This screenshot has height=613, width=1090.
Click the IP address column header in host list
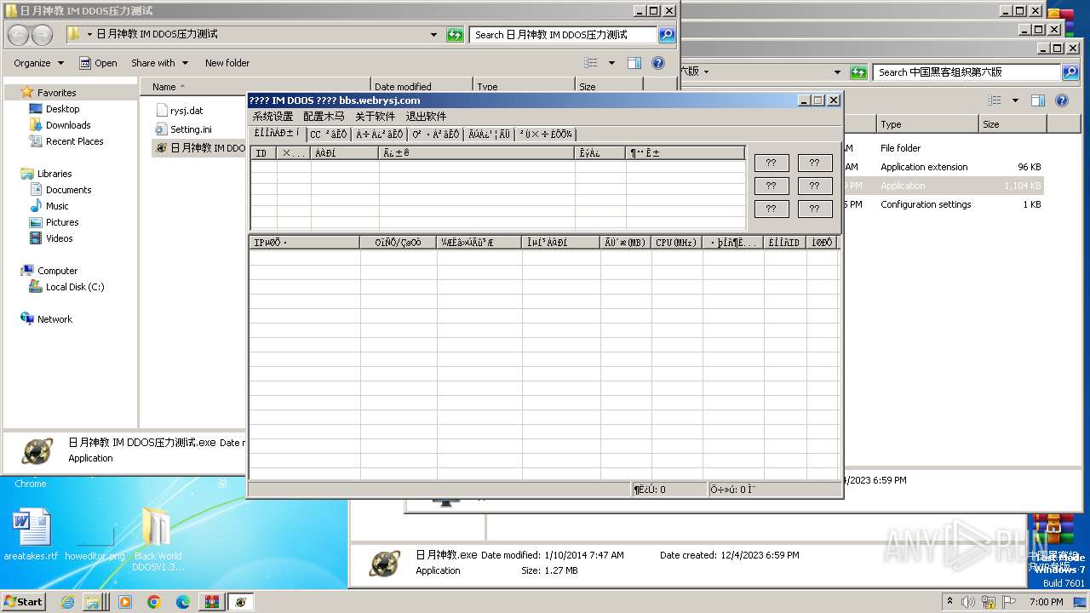pyautogui.click(x=305, y=243)
